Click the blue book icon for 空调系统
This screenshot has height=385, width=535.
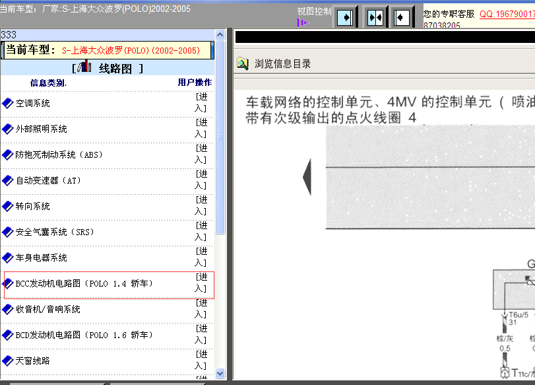click(7, 103)
